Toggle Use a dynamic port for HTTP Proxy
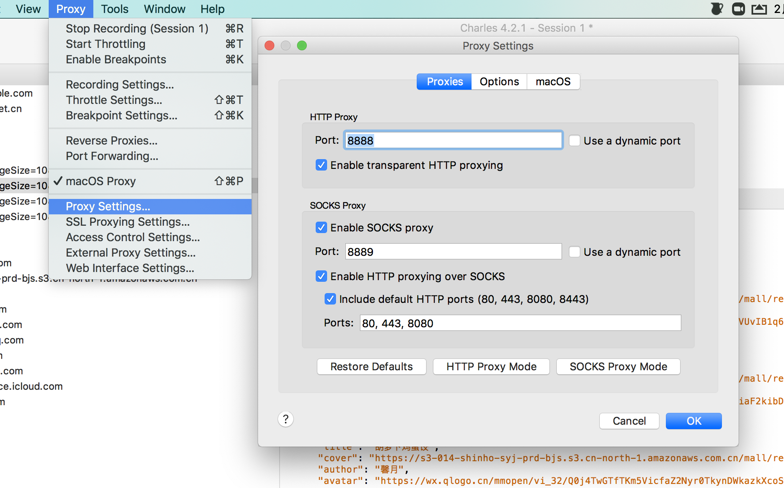This screenshot has height=488, width=784. (574, 140)
